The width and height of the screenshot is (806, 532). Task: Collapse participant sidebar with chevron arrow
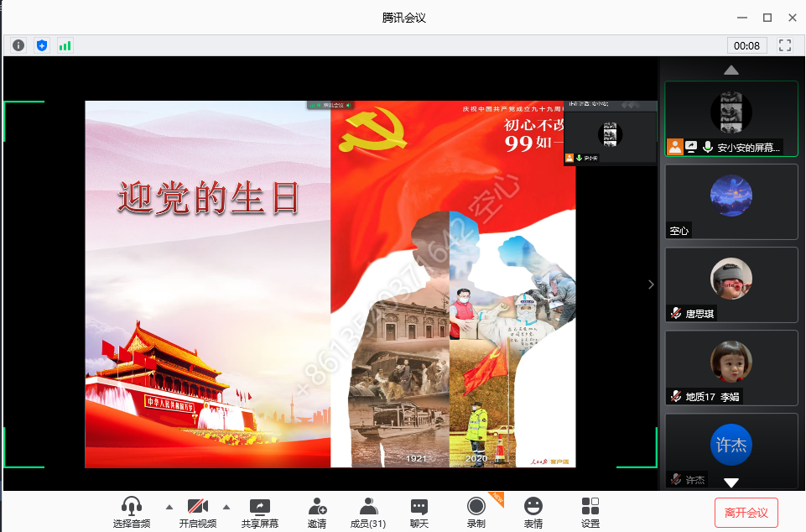(651, 284)
